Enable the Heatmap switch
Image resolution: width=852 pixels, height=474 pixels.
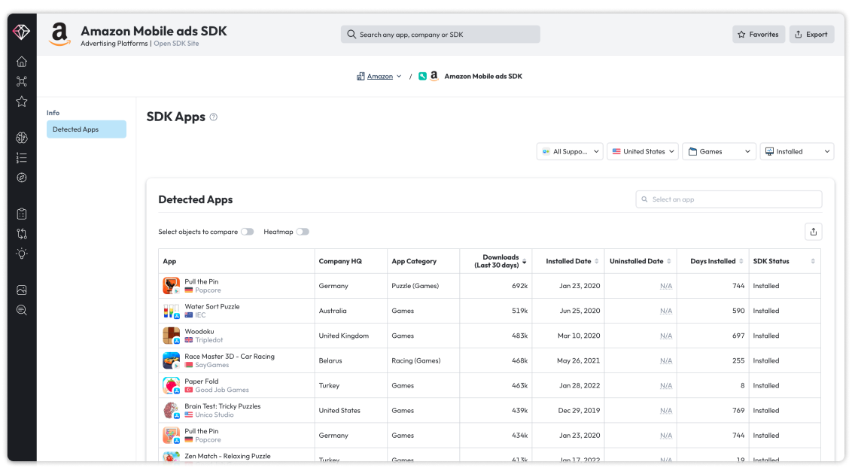tap(303, 232)
